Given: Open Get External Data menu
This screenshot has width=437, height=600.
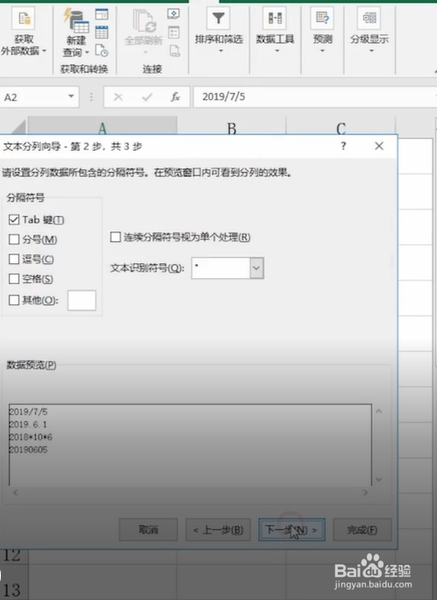Looking at the screenshot, I should pyautogui.click(x=24, y=32).
